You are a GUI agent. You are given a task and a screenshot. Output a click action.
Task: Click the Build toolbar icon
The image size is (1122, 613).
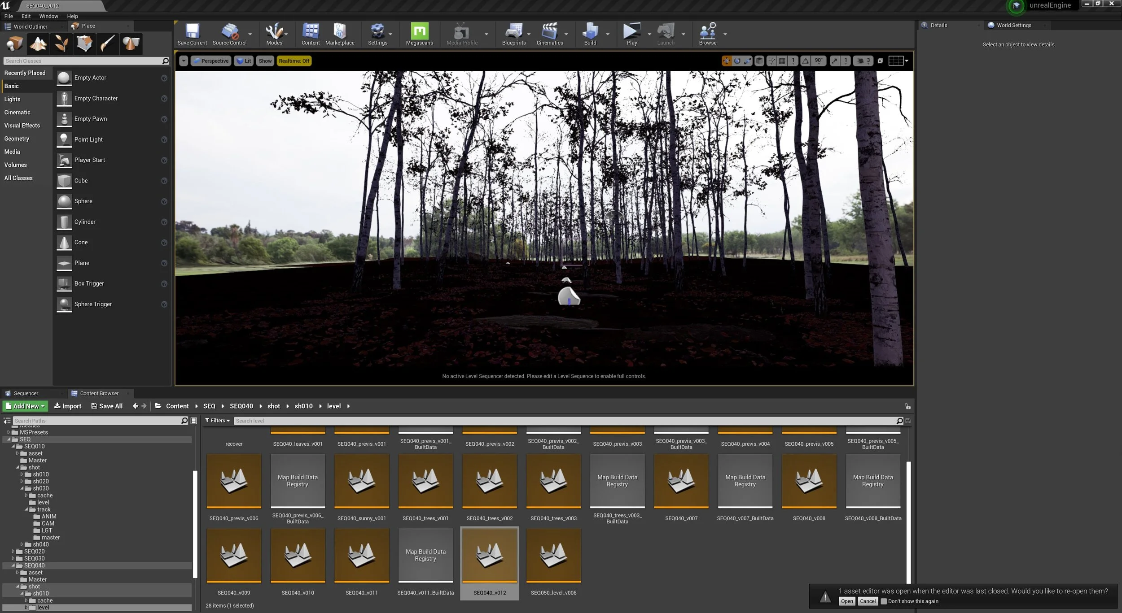tap(590, 34)
